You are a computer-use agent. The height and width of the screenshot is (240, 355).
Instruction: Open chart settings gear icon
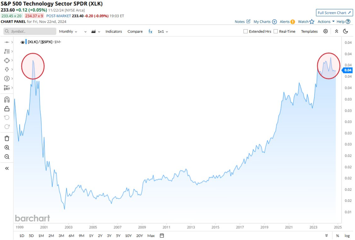326,31
